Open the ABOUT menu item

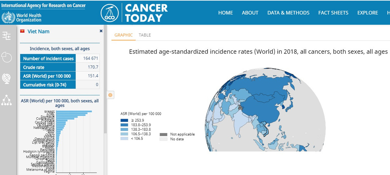click(x=250, y=13)
